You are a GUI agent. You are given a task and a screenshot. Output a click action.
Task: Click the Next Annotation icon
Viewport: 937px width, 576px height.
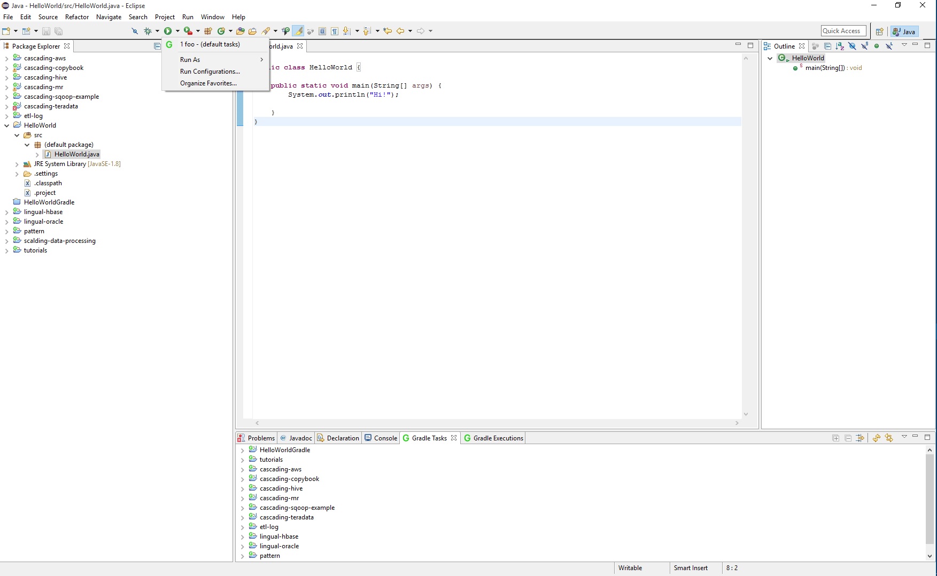click(x=347, y=31)
